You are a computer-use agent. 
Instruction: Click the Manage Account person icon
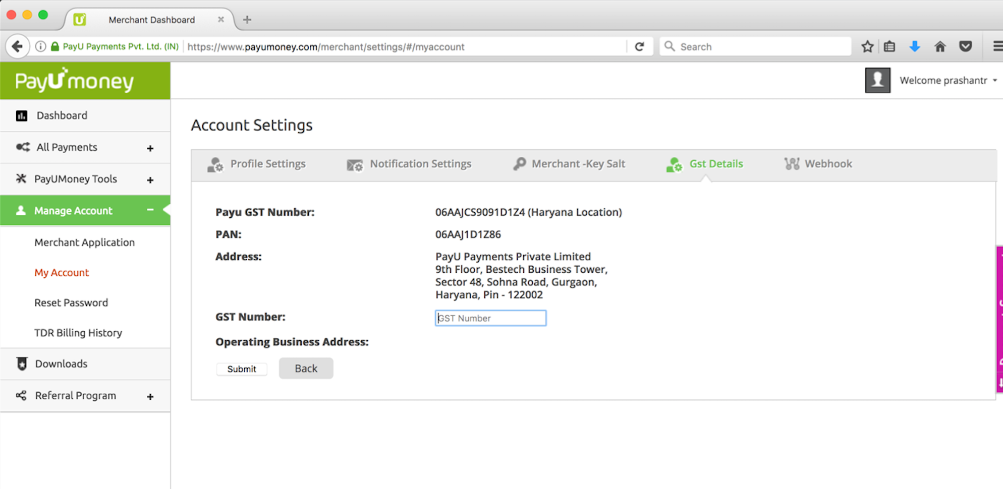(21, 210)
